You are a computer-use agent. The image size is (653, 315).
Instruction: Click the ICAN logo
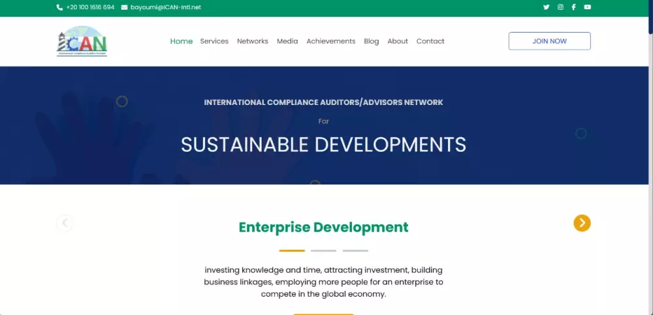[82, 41]
